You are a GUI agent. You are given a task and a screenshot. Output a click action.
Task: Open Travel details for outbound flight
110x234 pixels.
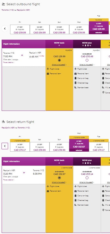pyautogui.click(x=9, y=62)
